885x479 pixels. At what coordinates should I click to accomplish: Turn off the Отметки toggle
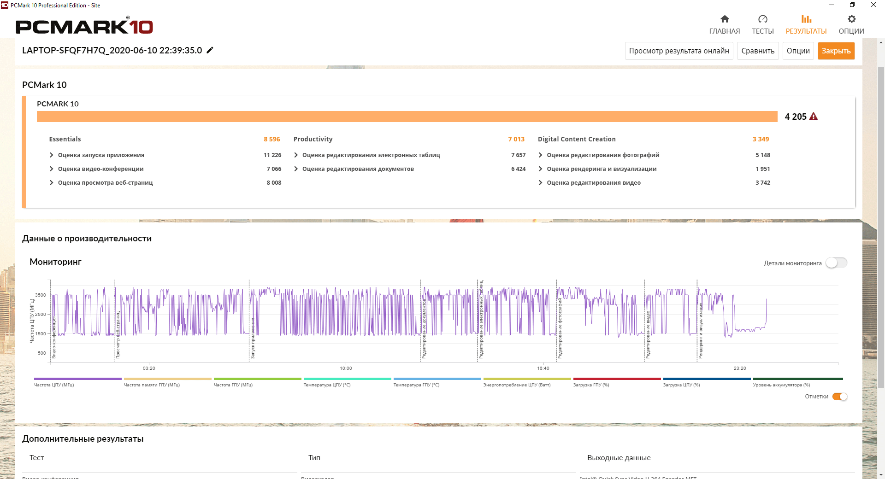840,397
